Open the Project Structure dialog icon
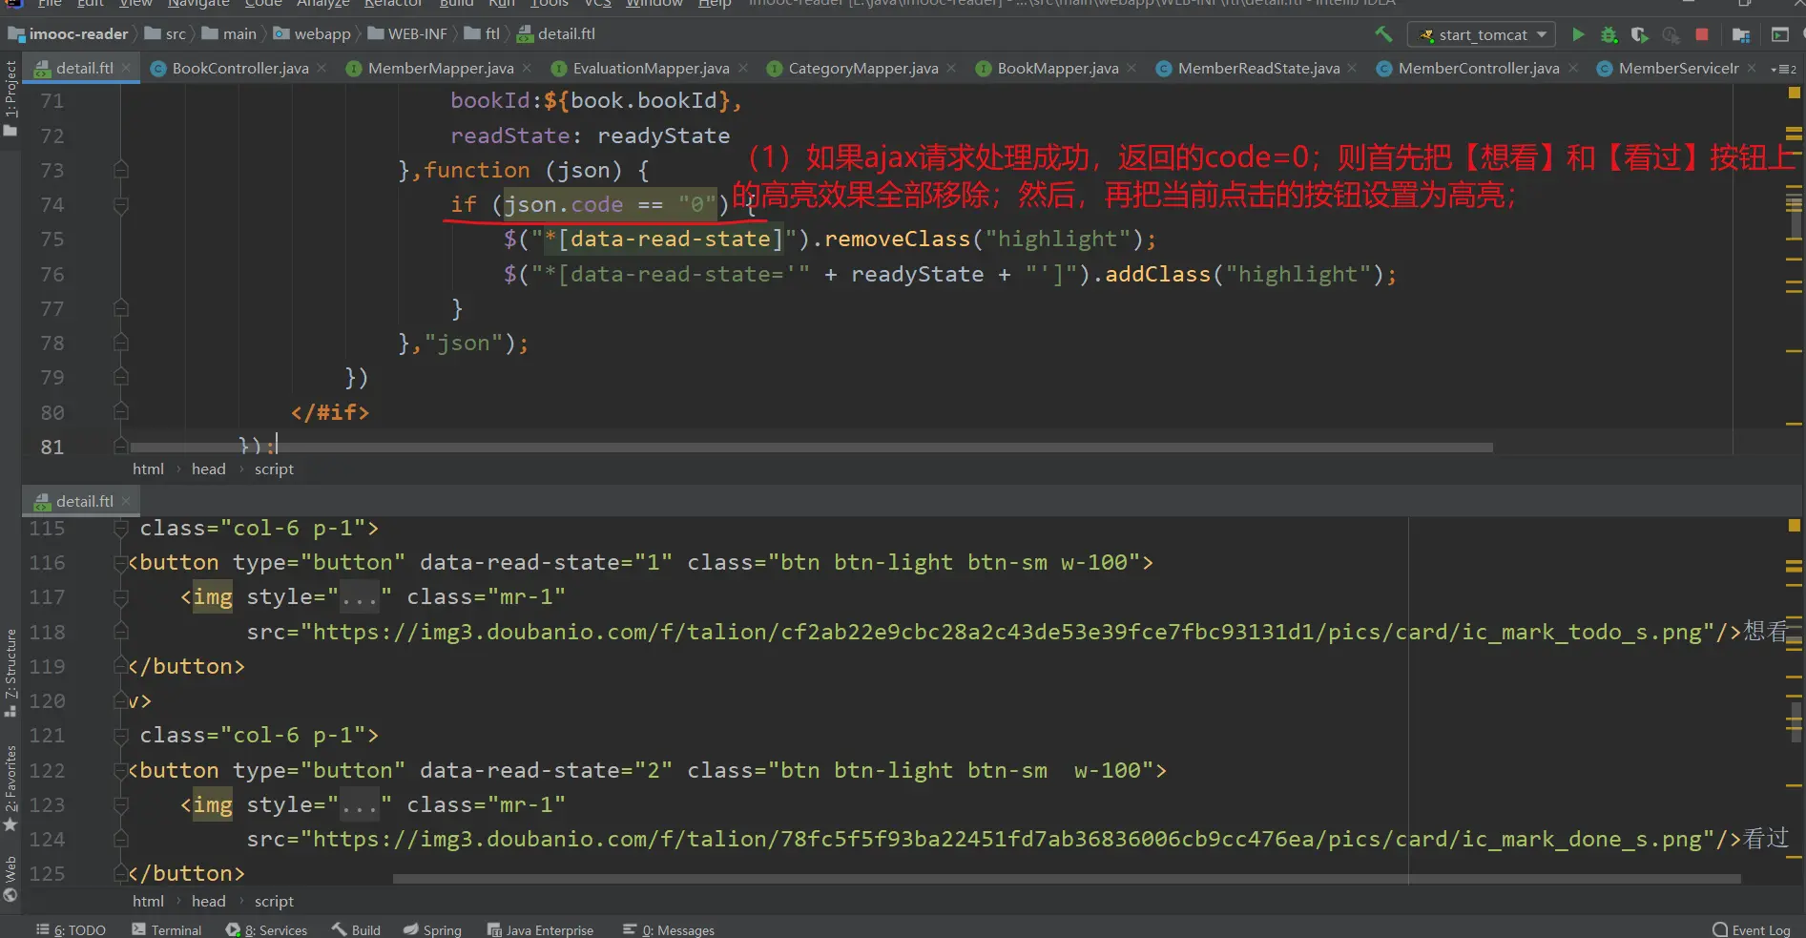 point(1741,35)
